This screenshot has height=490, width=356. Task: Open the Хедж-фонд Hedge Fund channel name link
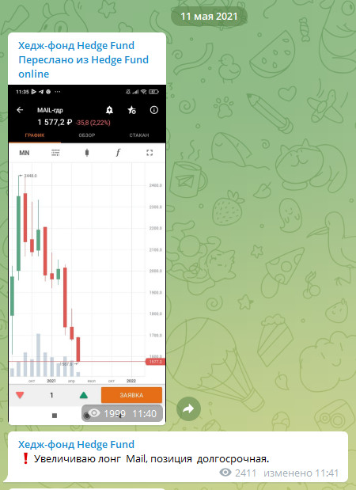(x=76, y=46)
